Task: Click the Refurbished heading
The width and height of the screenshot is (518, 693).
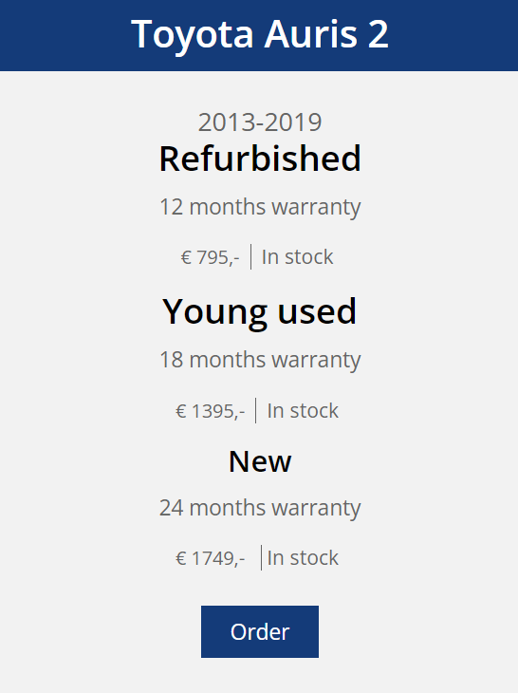Action: (x=260, y=159)
